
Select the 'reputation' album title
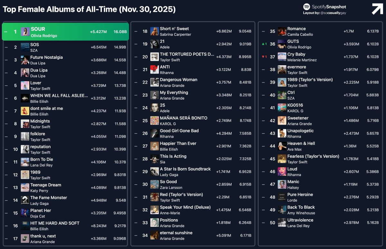(41, 147)
